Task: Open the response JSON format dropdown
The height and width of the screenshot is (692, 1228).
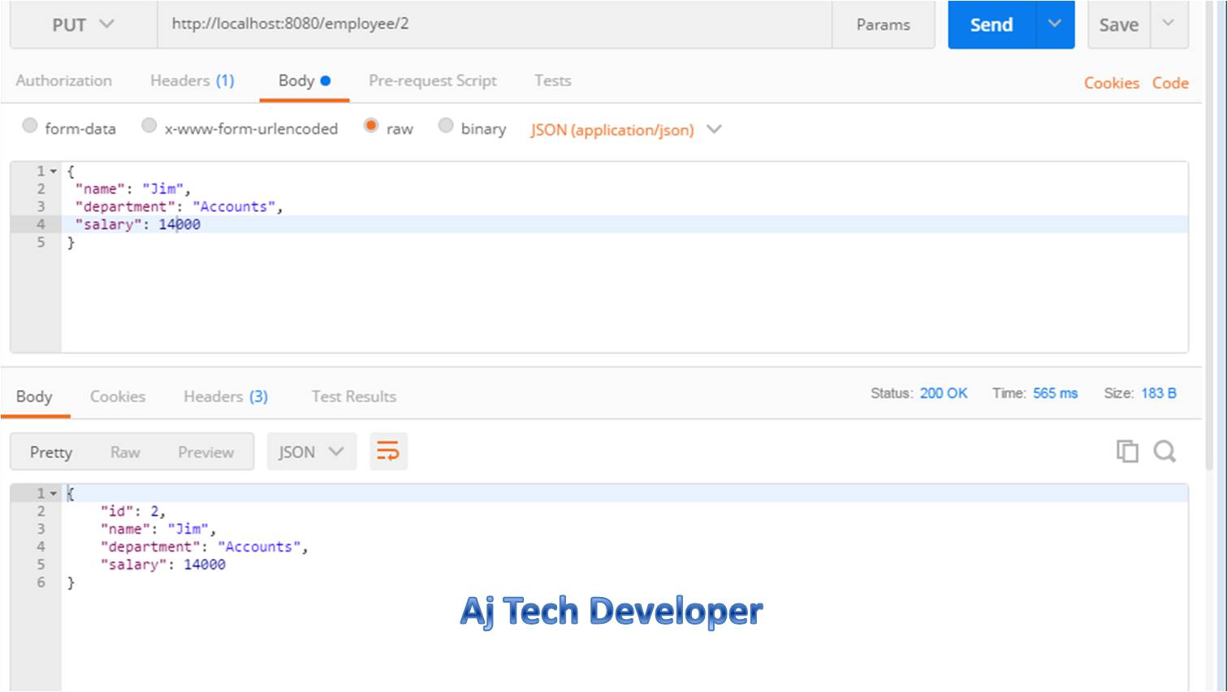Action: coord(312,452)
